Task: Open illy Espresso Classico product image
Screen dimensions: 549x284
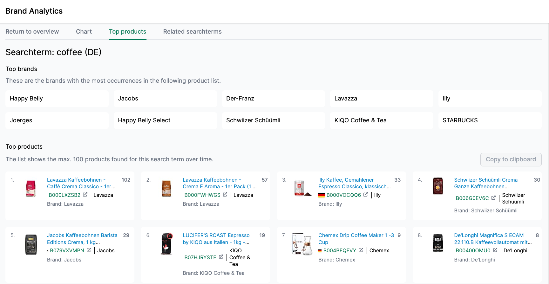Action: (x=302, y=188)
